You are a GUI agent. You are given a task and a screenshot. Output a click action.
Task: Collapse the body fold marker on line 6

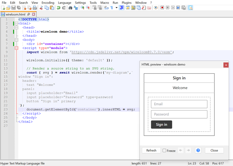click(x=17, y=40)
